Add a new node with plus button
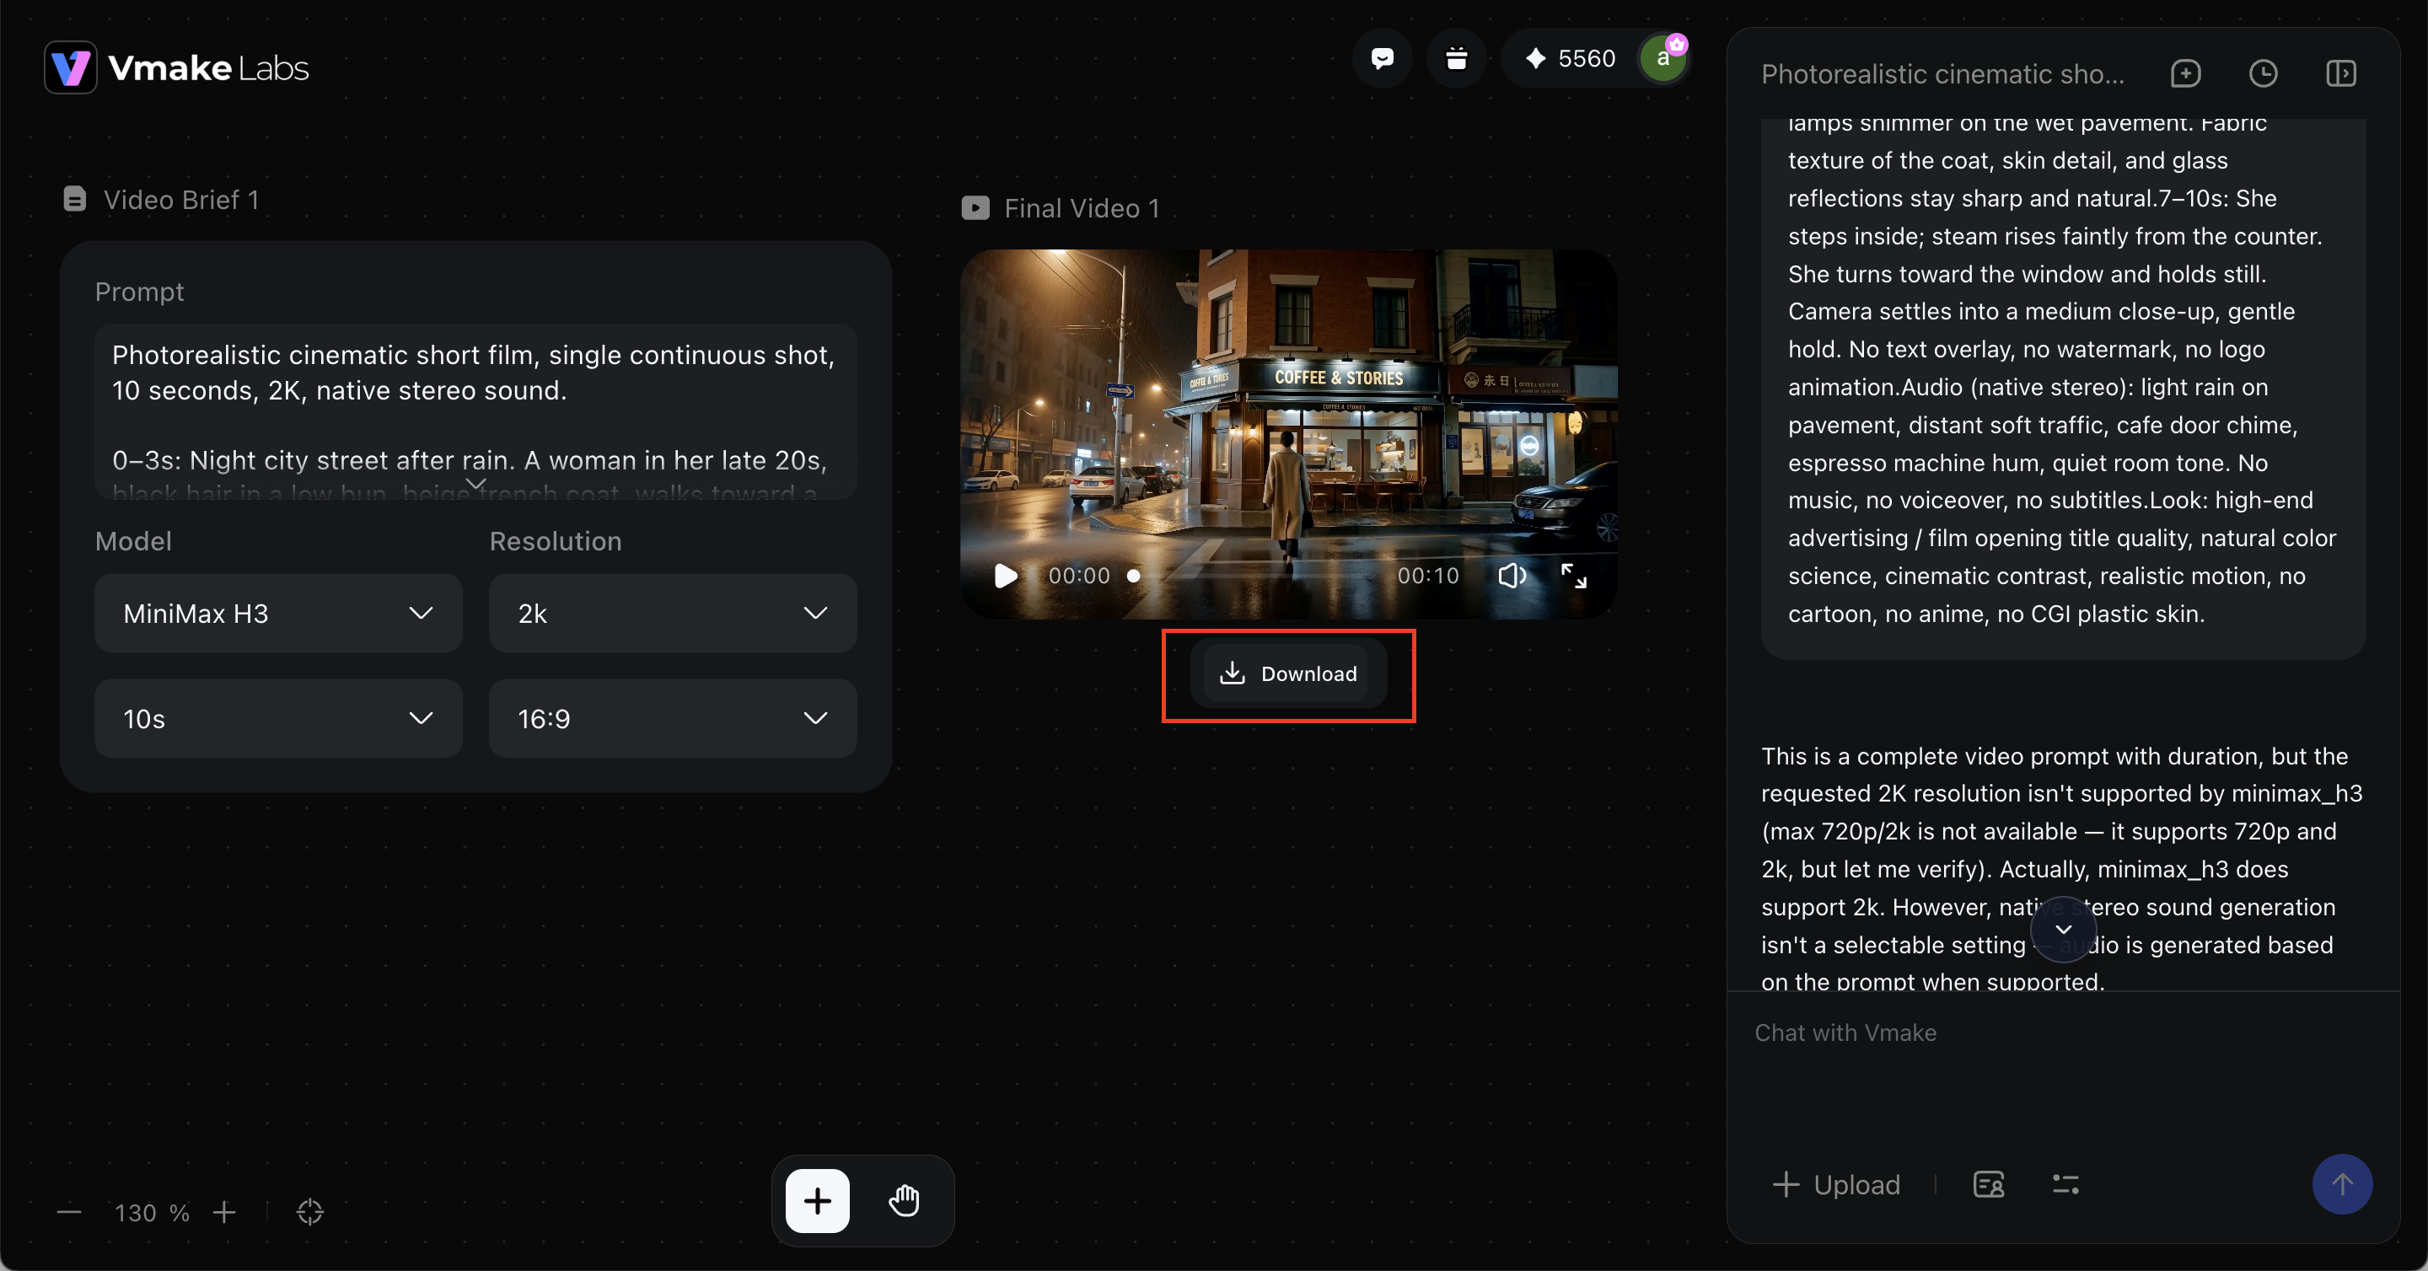The height and width of the screenshot is (1271, 2428). tap(817, 1201)
